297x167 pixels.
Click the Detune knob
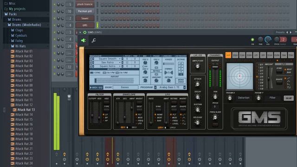[168, 81]
